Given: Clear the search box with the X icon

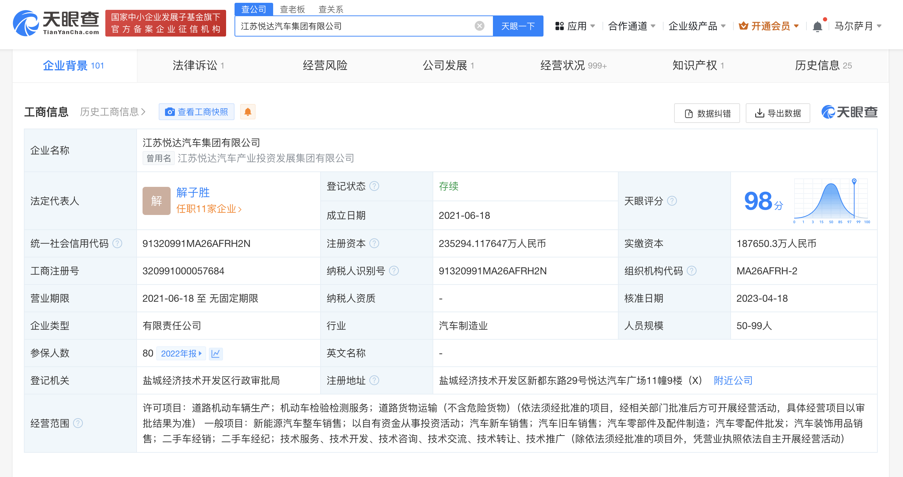Looking at the screenshot, I should [x=479, y=25].
